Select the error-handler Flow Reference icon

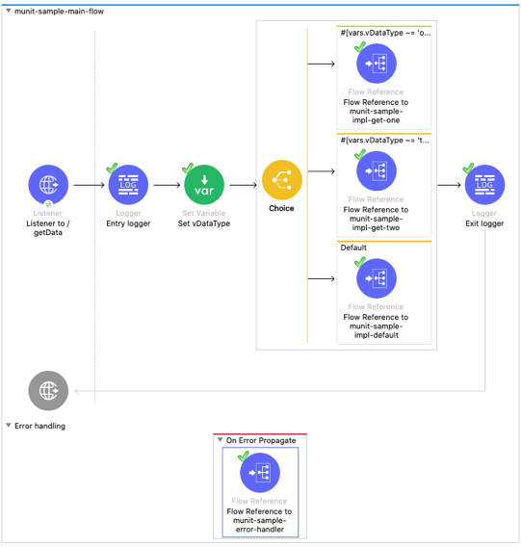pyautogui.click(x=260, y=473)
